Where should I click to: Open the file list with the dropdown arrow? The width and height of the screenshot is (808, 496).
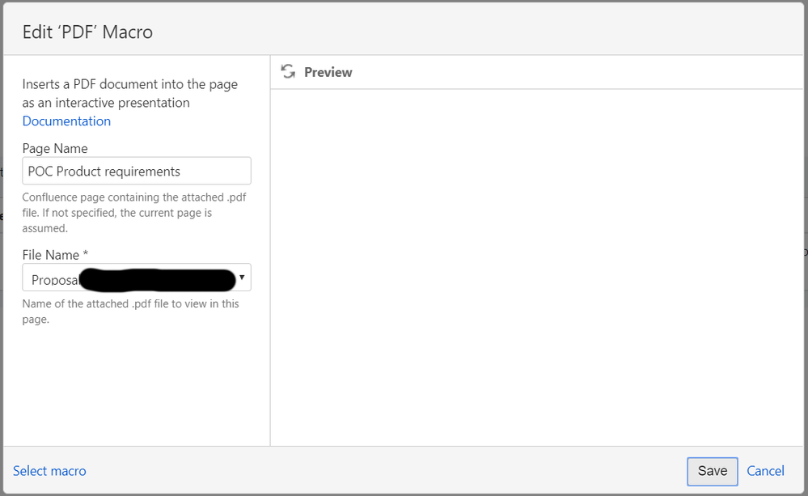click(241, 277)
